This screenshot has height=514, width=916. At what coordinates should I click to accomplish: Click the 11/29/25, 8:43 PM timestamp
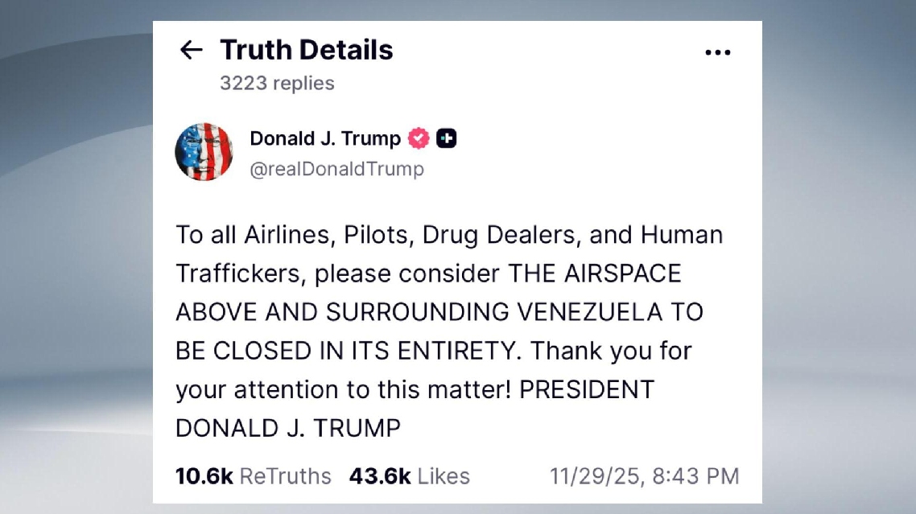point(644,476)
